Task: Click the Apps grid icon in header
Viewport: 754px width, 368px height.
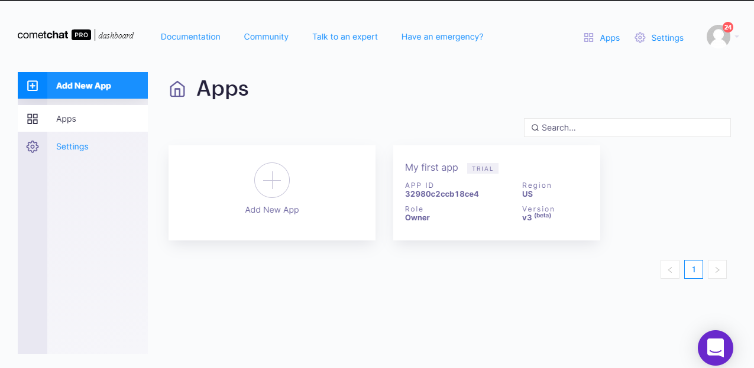Action: 588,38
